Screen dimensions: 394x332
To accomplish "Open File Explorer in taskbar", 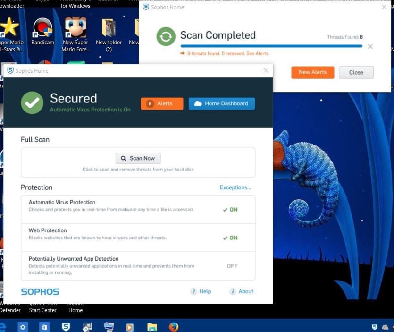I will [152, 327].
